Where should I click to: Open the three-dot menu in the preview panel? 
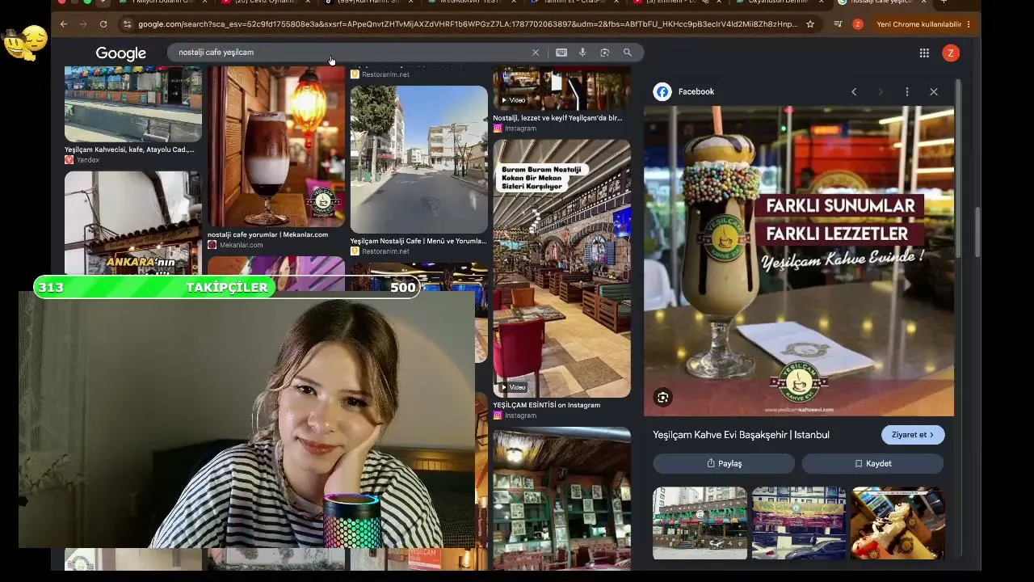click(907, 92)
